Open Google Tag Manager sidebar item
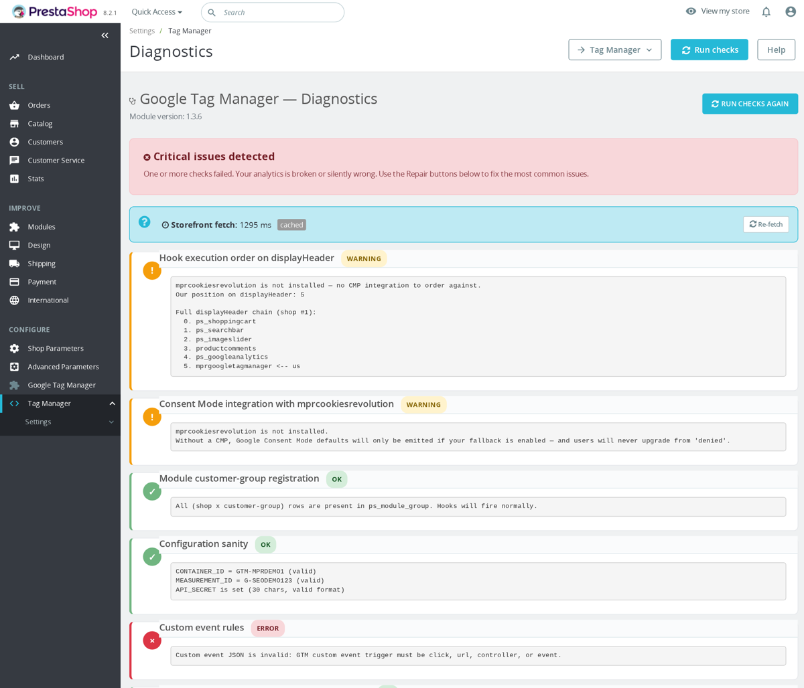804x688 pixels. coord(60,385)
